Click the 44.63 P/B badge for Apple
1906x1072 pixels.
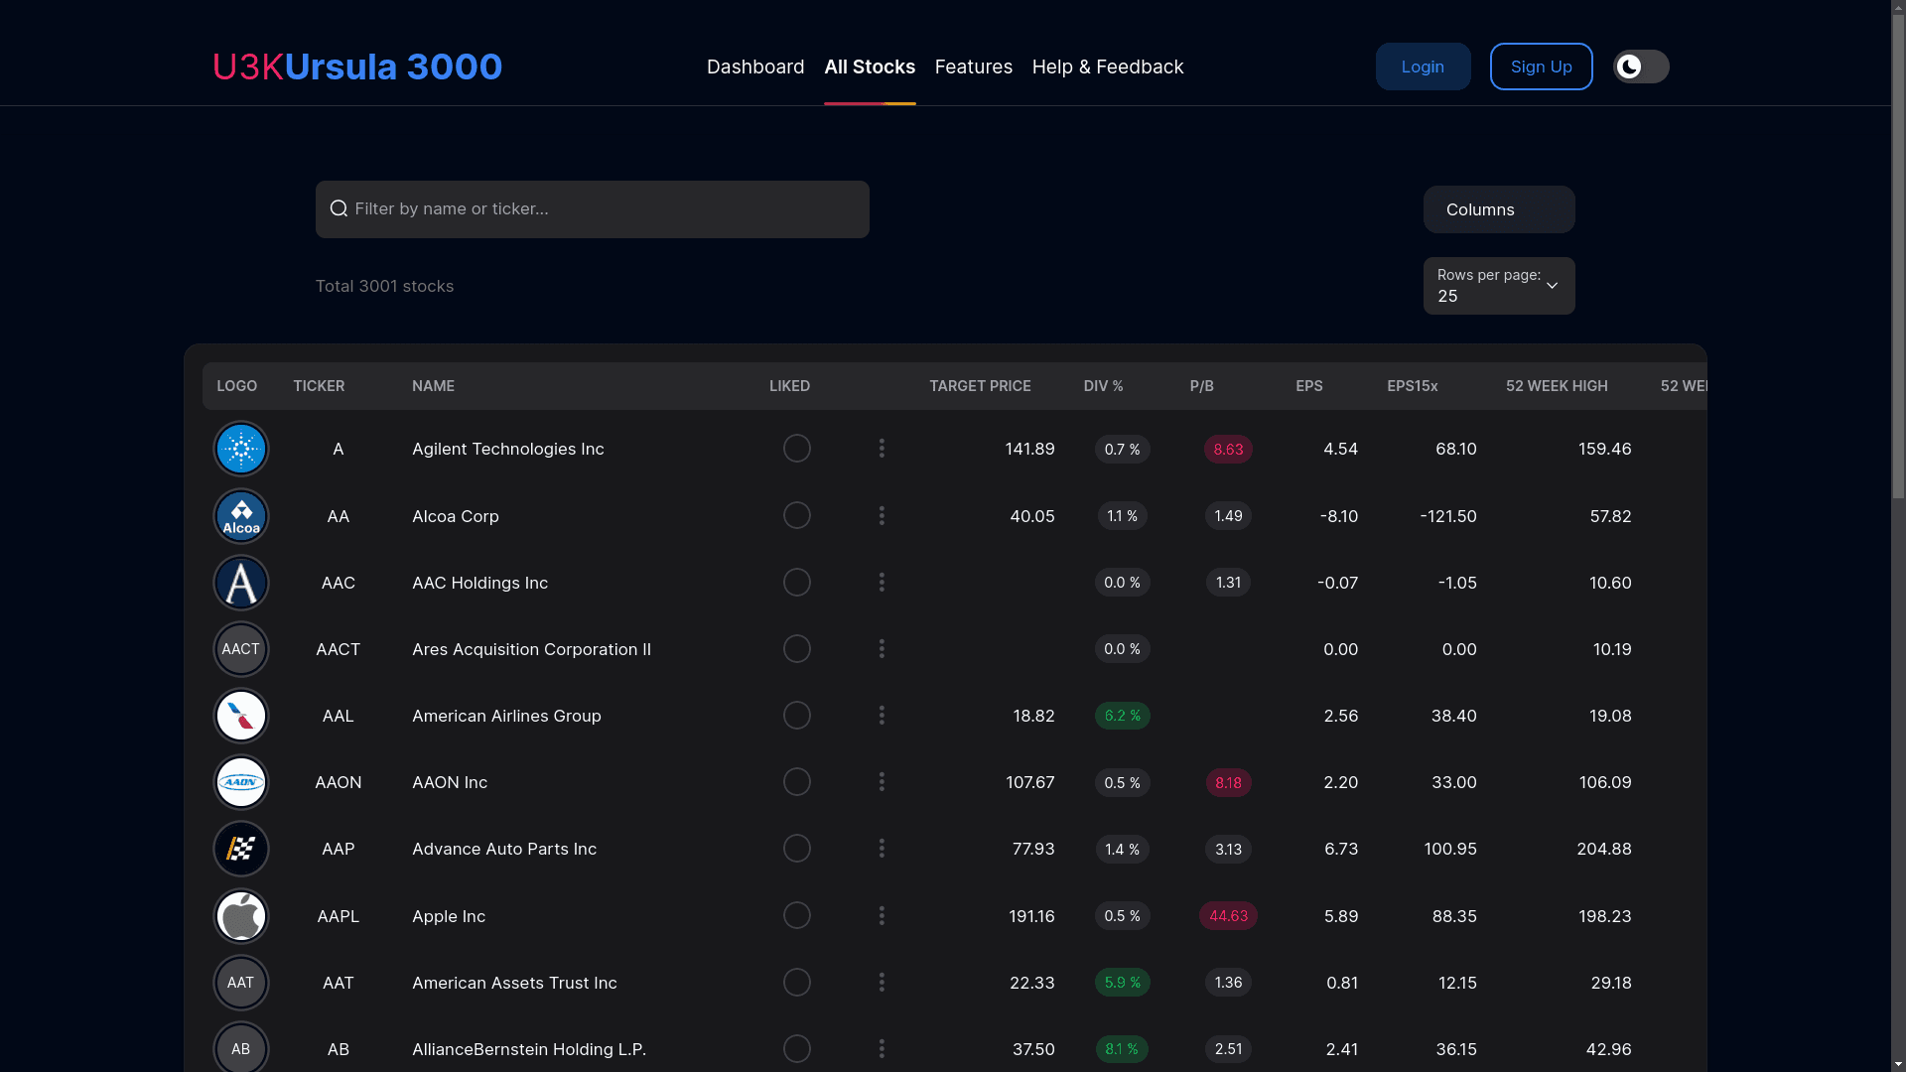[1228, 916]
